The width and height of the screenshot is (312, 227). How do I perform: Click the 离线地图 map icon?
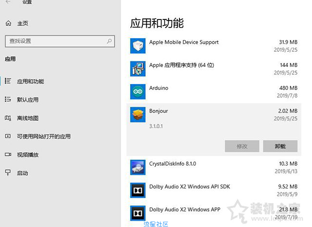click(8, 118)
